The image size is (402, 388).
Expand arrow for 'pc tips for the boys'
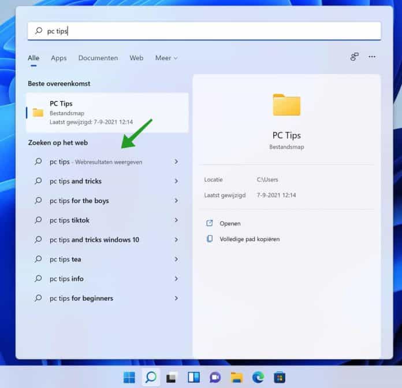coord(176,201)
